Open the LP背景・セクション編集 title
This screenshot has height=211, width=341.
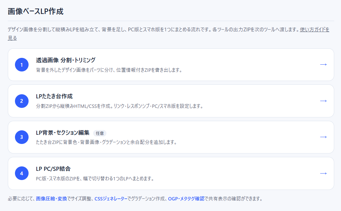tap(63, 133)
